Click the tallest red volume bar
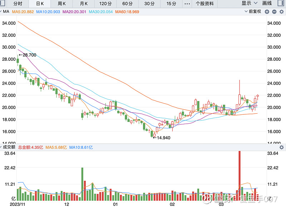 pyautogui.click(x=240, y=176)
